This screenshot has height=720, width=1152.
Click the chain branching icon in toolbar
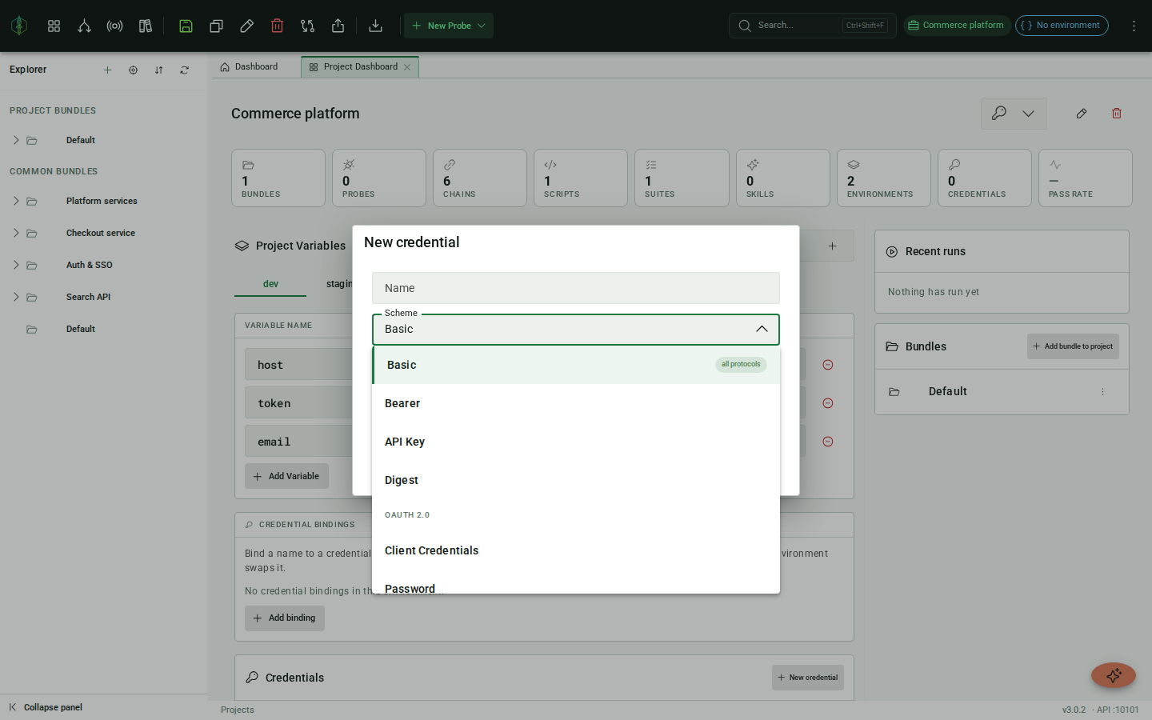pos(84,26)
